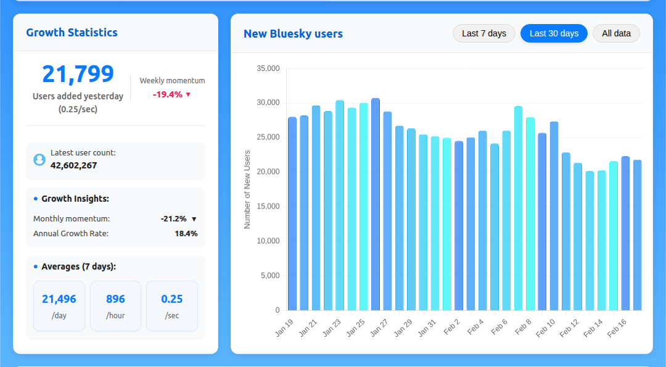The height and width of the screenshot is (367, 666).
Task: Click the 21,799 users added yesterday figure
Action: pos(78,74)
